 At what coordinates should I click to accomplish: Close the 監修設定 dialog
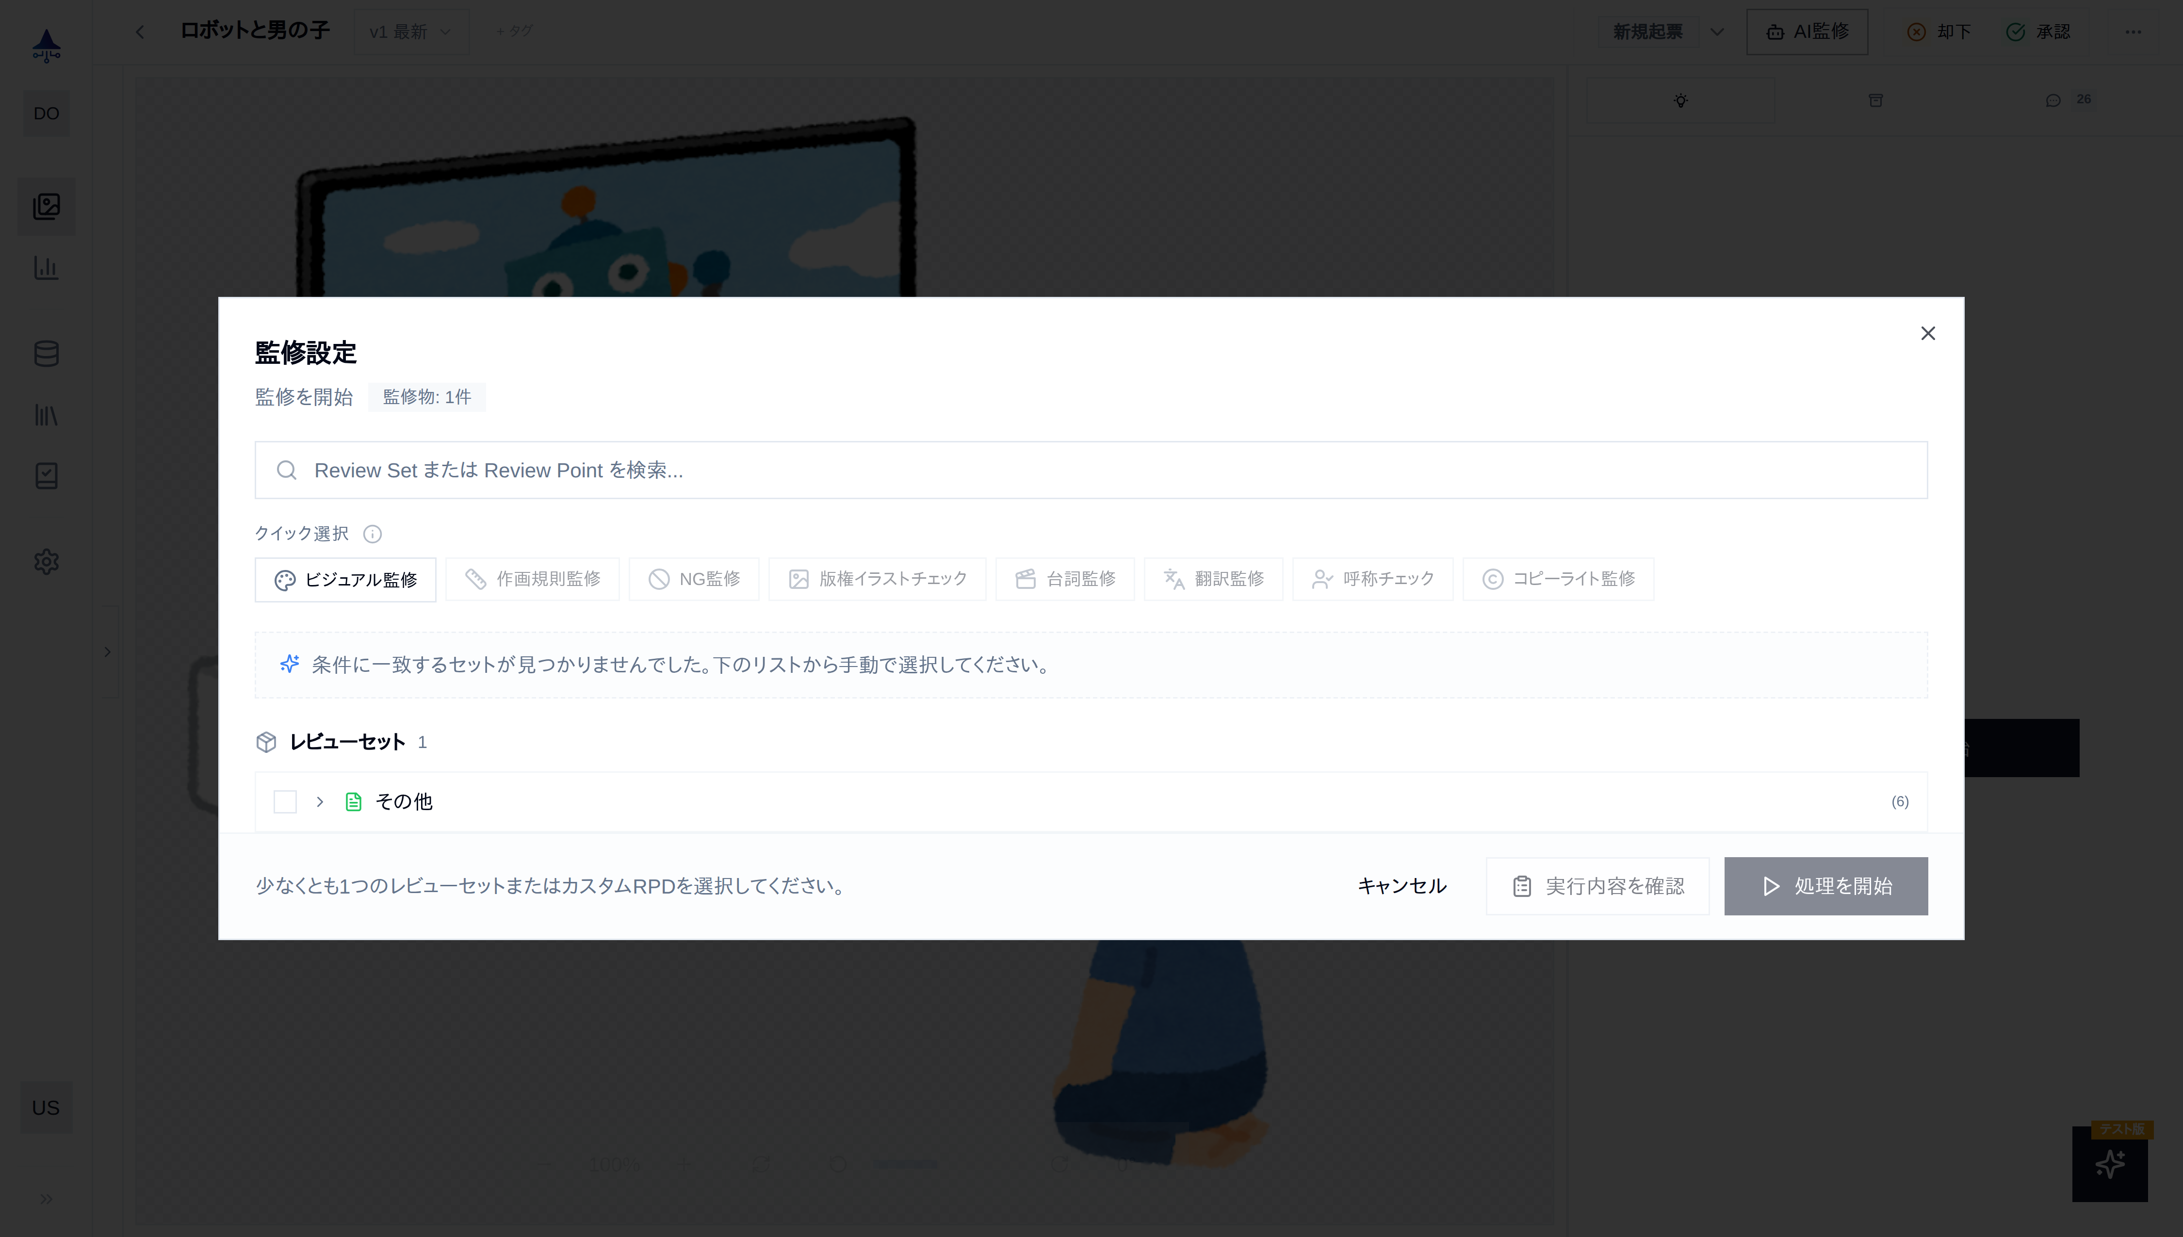pyautogui.click(x=1927, y=333)
